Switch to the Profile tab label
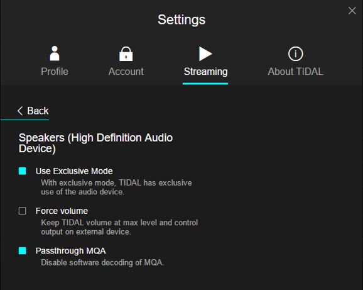The height and width of the screenshot is (290, 363). click(55, 71)
